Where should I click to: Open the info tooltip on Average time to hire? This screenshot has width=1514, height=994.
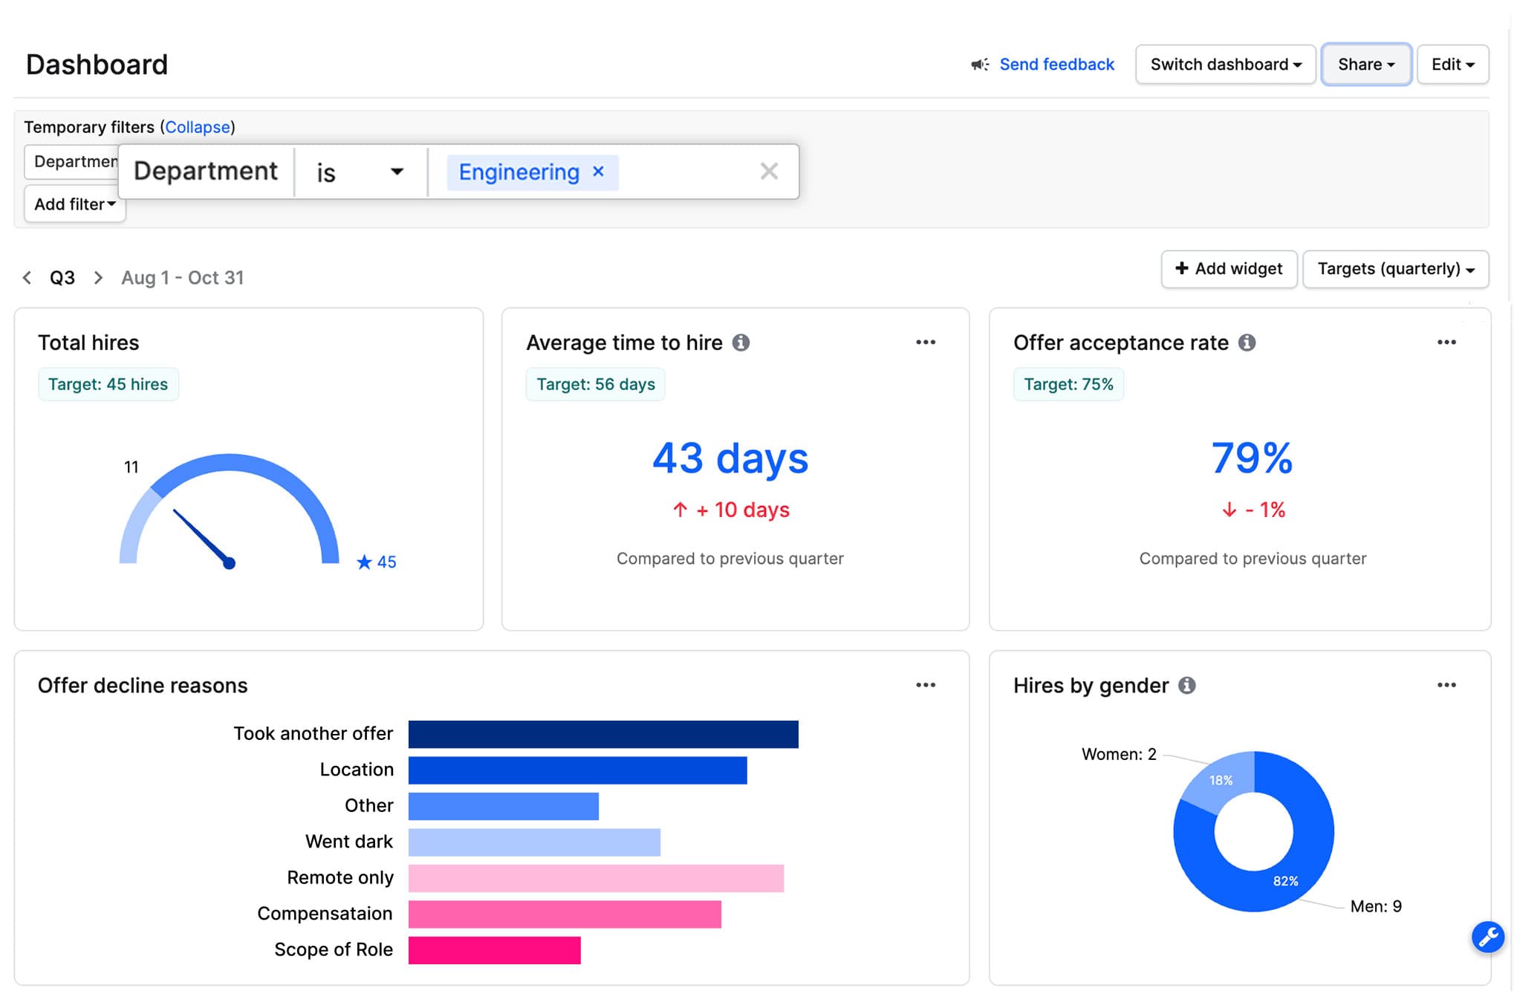[742, 342]
